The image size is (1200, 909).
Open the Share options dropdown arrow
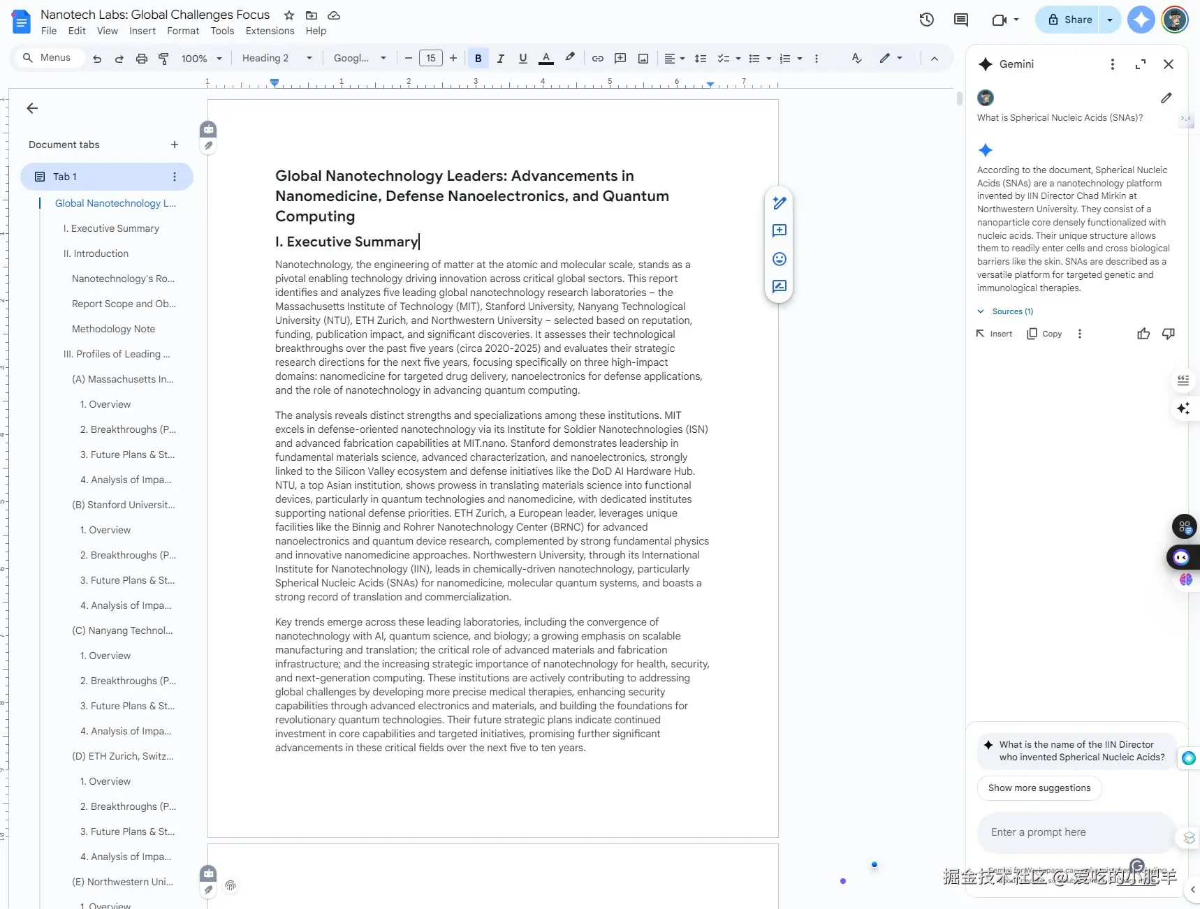tap(1110, 20)
